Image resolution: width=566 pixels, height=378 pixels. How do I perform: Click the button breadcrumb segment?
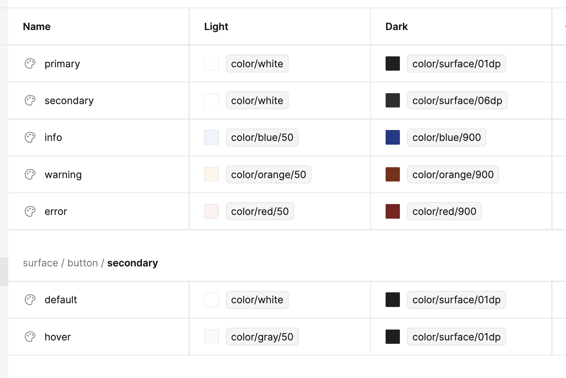(x=82, y=263)
